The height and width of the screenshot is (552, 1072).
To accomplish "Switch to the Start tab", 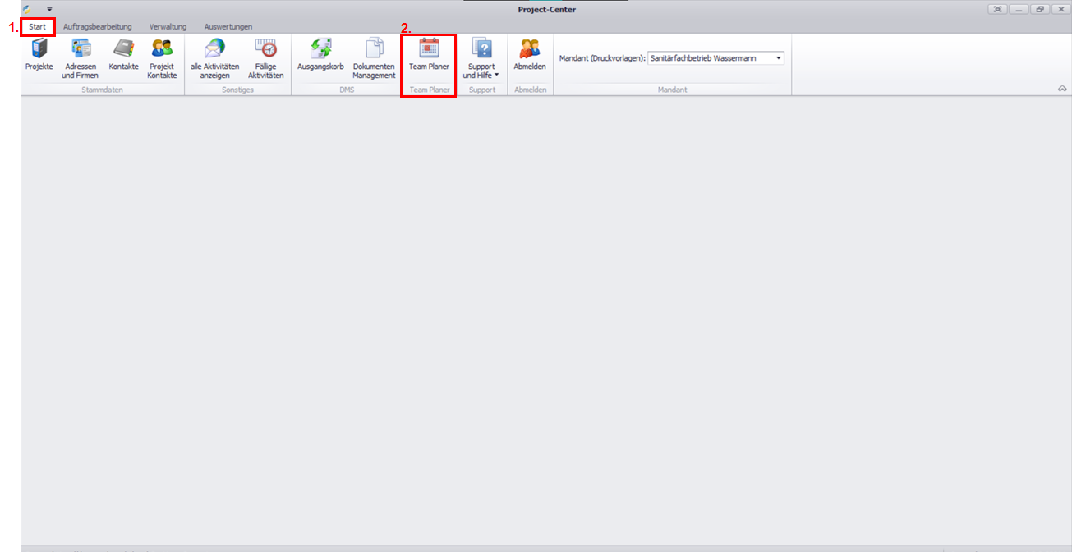I will [x=37, y=27].
